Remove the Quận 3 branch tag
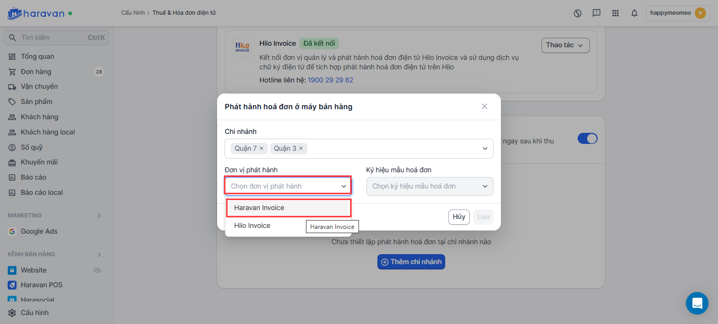 (x=301, y=149)
